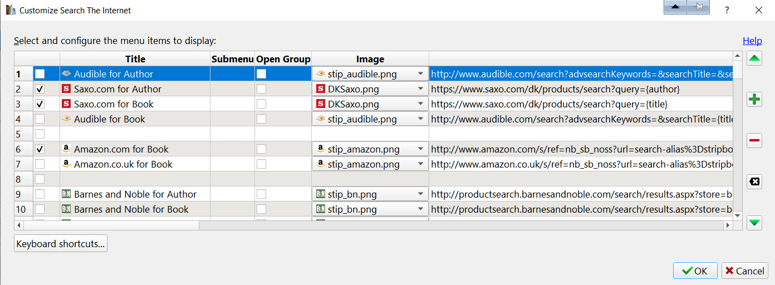The image size is (775, 285).
Task: Click the 'Submenu' column header
Action: click(232, 59)
